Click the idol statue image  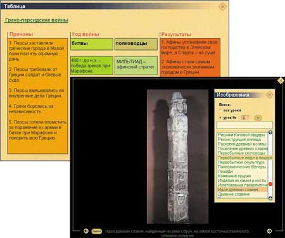pyautogui.click(x=177, y=156)
